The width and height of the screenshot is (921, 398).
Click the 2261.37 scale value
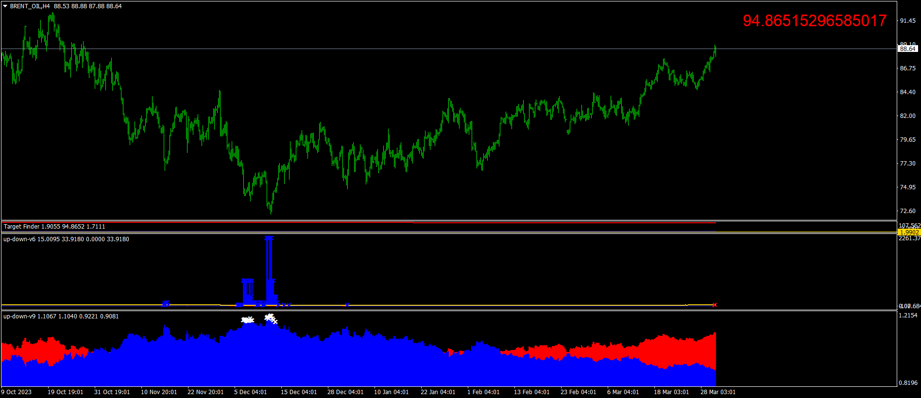click(909, 238)
